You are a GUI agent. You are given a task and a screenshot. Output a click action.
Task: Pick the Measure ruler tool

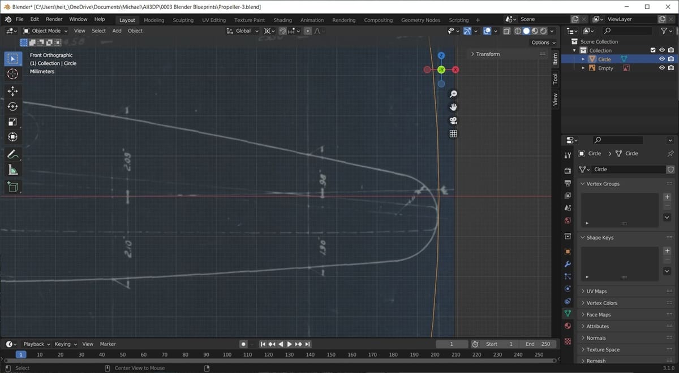tap(13, 170)
